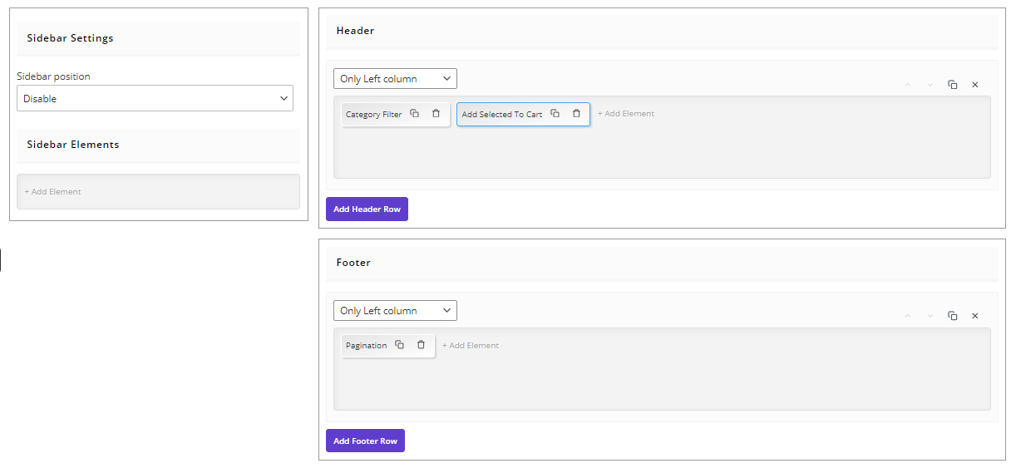Remove the footer row with X icon

[x=975, y=316]
